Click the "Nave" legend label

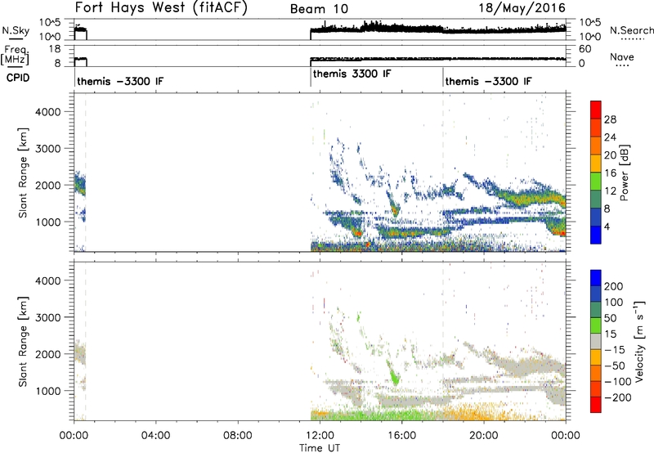tap(622, 56)
